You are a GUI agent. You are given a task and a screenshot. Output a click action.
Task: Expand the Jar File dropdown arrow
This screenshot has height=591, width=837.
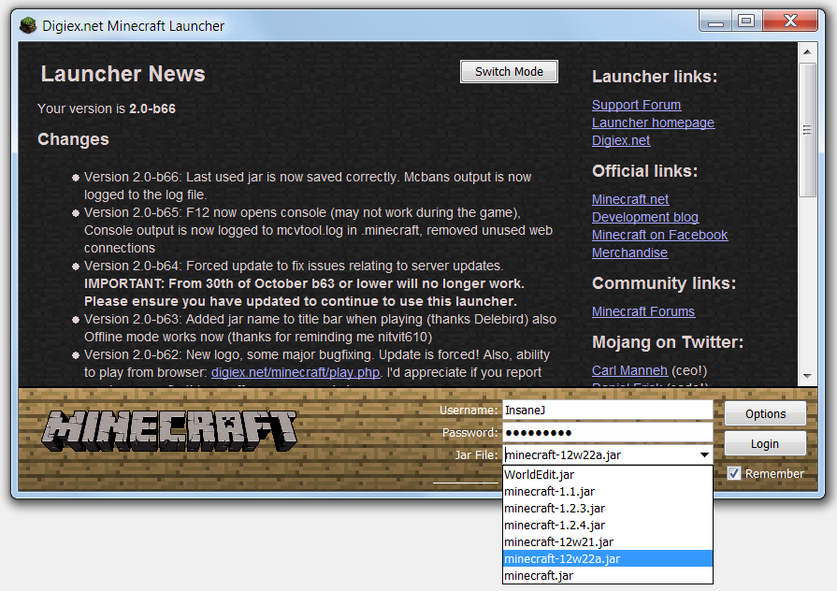click(x=703, y=455)
